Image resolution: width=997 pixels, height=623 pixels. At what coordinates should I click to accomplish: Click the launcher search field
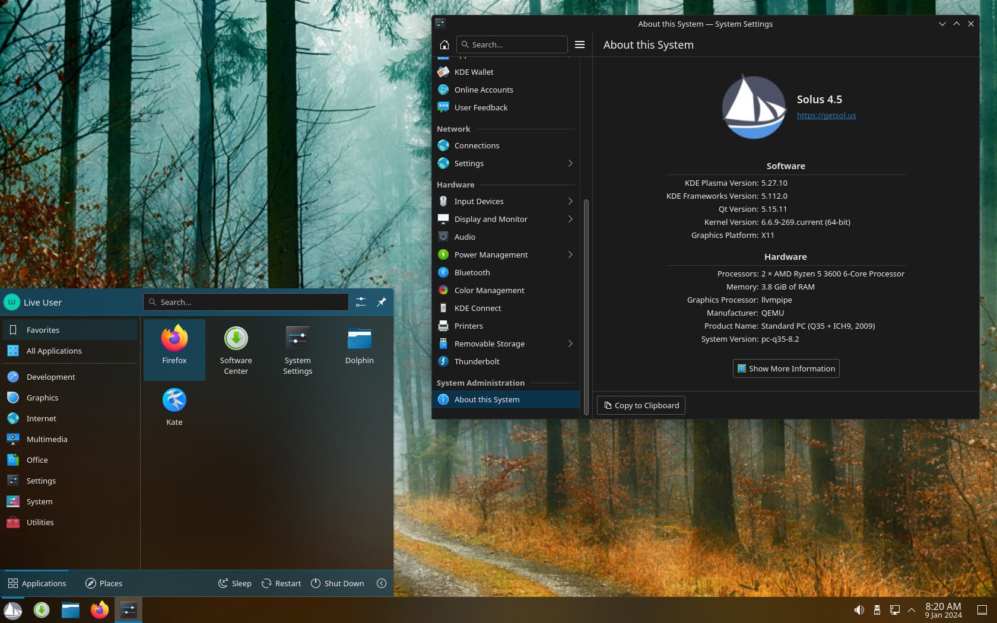(246, 302)
